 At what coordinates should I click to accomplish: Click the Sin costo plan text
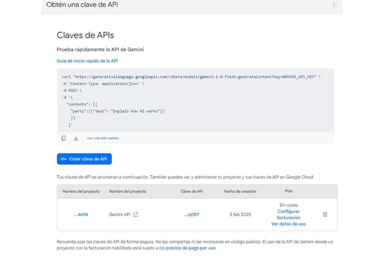[288, 205]
